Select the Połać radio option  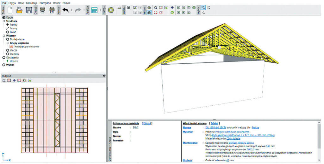click(8, 32)
